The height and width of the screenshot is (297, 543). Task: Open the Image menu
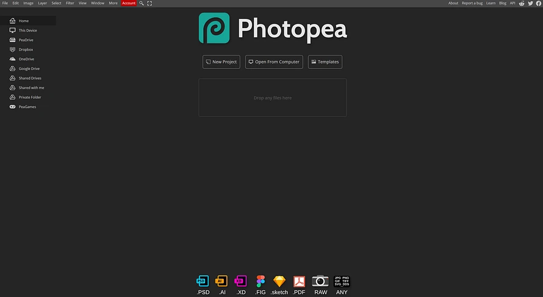tap(29, 3)
